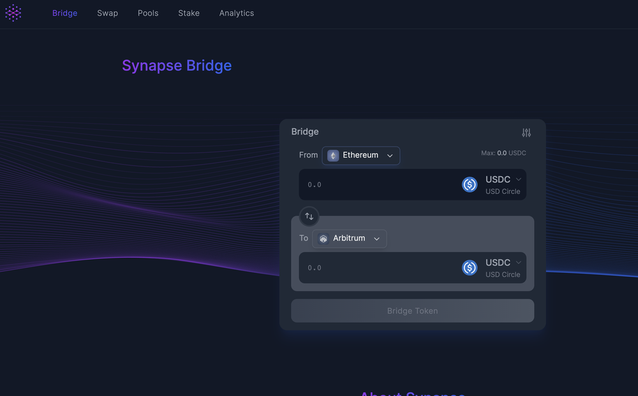
Task: Navigate to the Stake tab
Action: 189,13
